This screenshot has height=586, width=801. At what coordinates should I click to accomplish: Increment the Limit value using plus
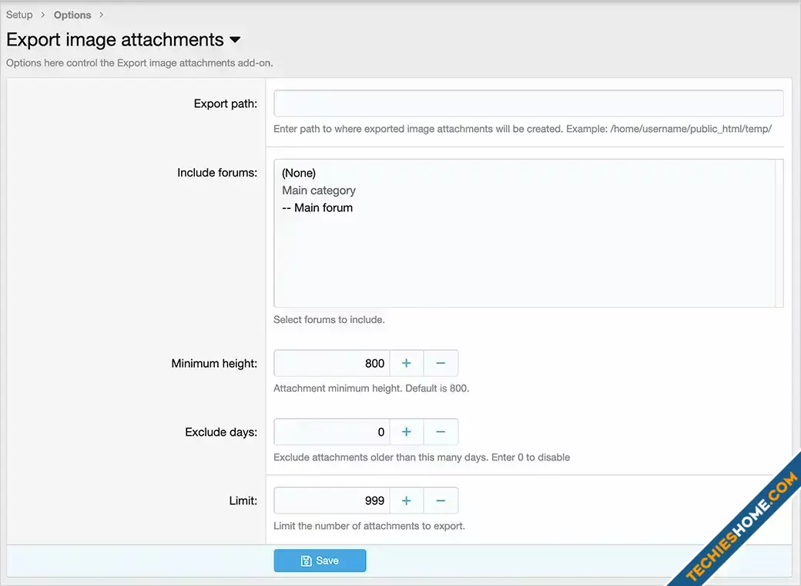(407, 500)
